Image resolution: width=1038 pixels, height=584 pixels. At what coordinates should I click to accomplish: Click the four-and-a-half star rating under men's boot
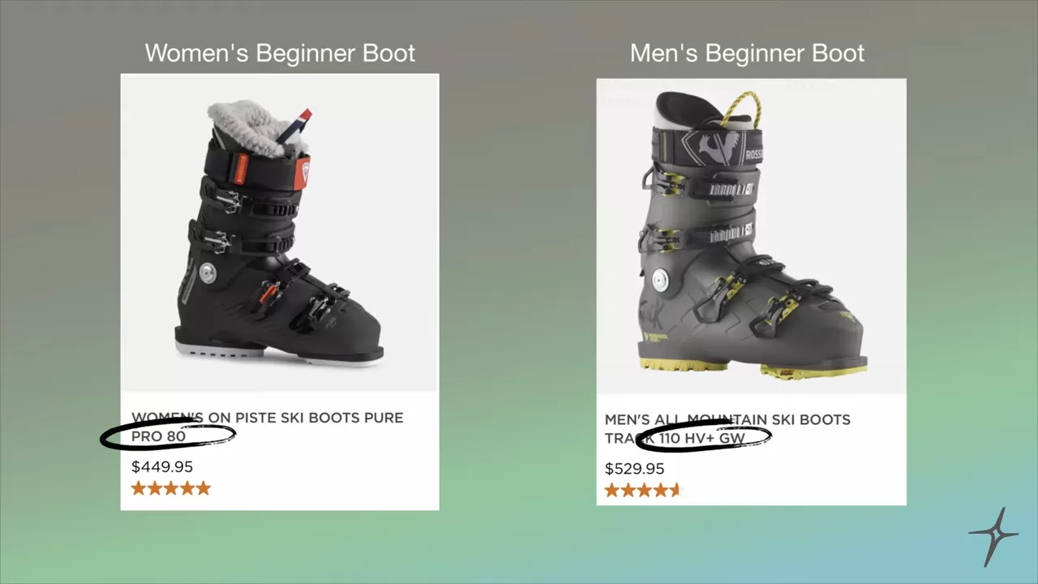point(643,490)
